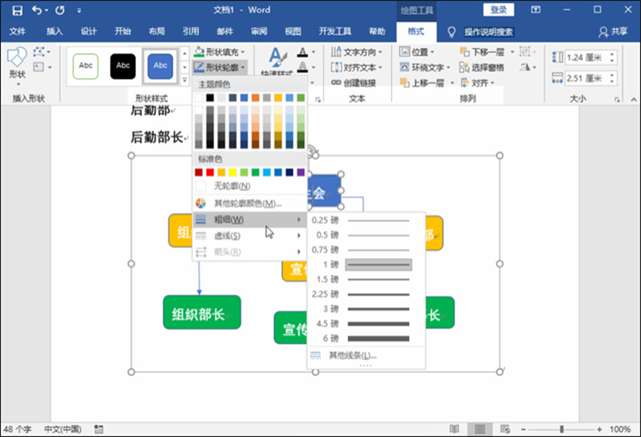
Task: Open 其他轮廓颜色 more outline colors
Action: tap(250, 203)
